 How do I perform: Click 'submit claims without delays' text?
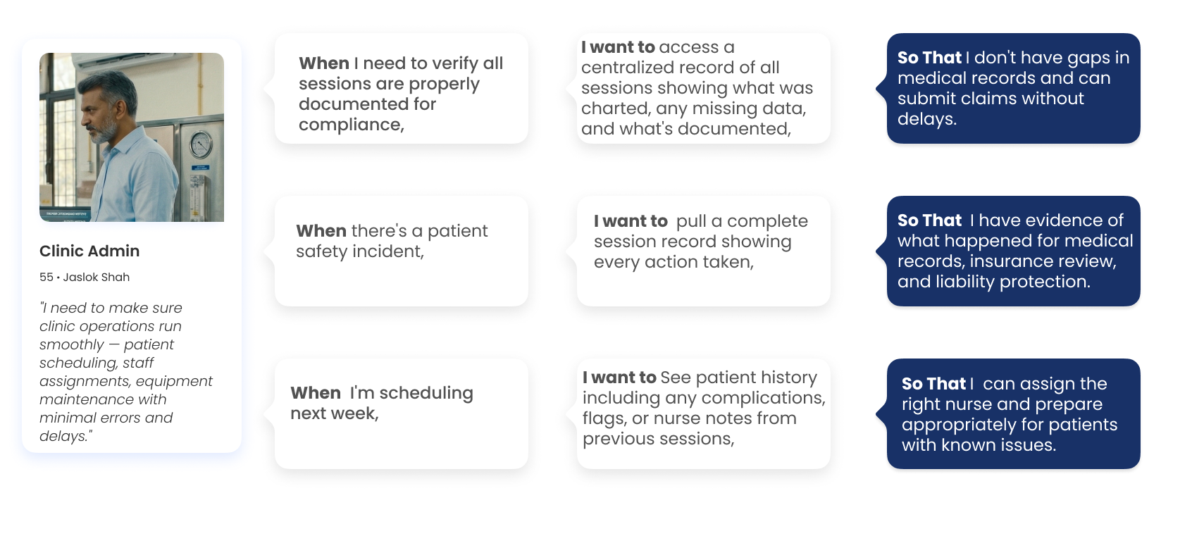[991, 108]
